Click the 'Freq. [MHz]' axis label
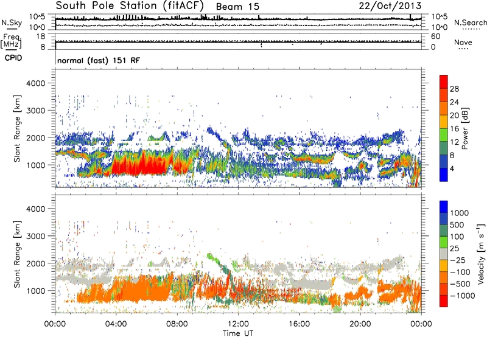The width and height of the screenshot is (487, 337). tap(11, 41)
